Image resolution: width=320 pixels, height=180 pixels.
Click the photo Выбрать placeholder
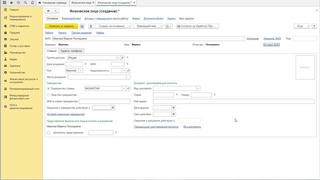point(305,67)
